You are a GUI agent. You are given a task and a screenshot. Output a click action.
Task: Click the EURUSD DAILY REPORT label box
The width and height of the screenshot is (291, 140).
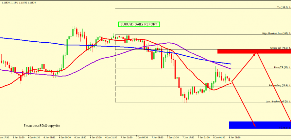click(139, 24)
